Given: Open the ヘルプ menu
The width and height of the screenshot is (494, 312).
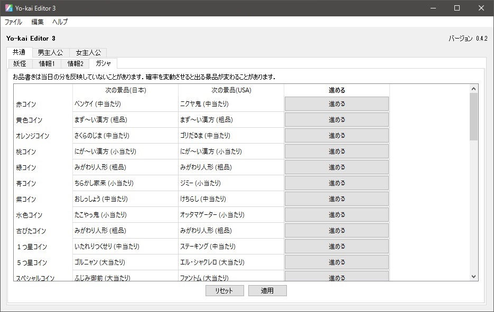Looking at the screenshot, I should coord(60,22).
